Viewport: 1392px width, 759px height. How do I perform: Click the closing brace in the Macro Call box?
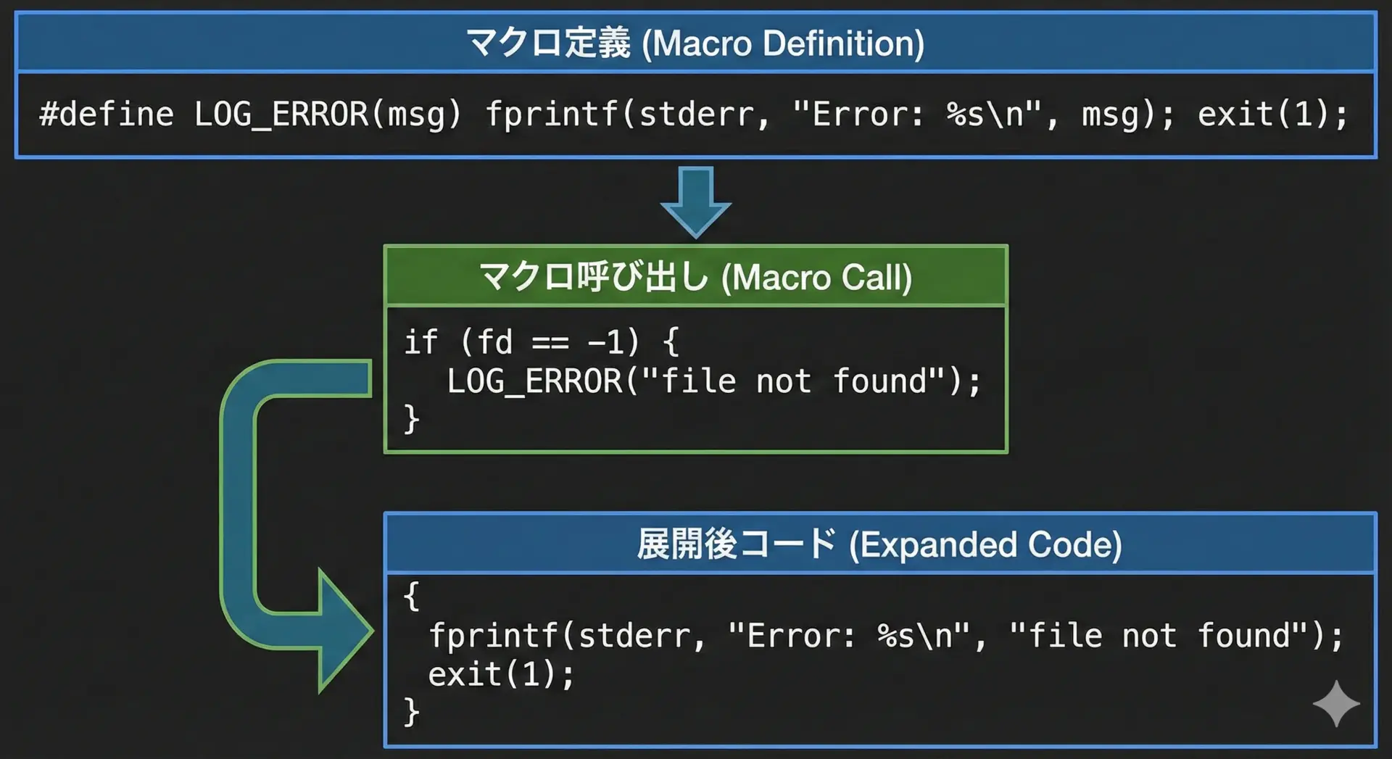click(411, 419)
